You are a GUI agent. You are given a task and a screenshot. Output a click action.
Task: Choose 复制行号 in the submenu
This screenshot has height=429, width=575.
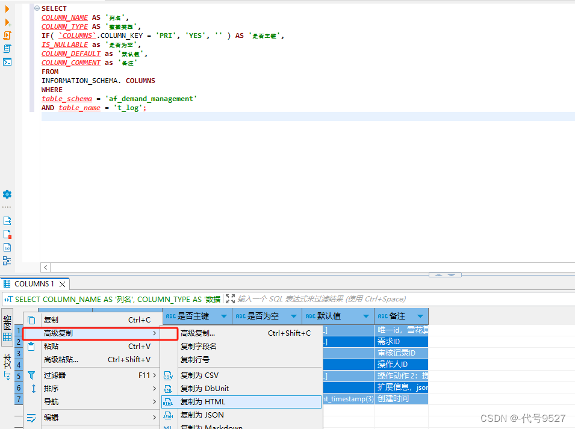click(241, 359)
